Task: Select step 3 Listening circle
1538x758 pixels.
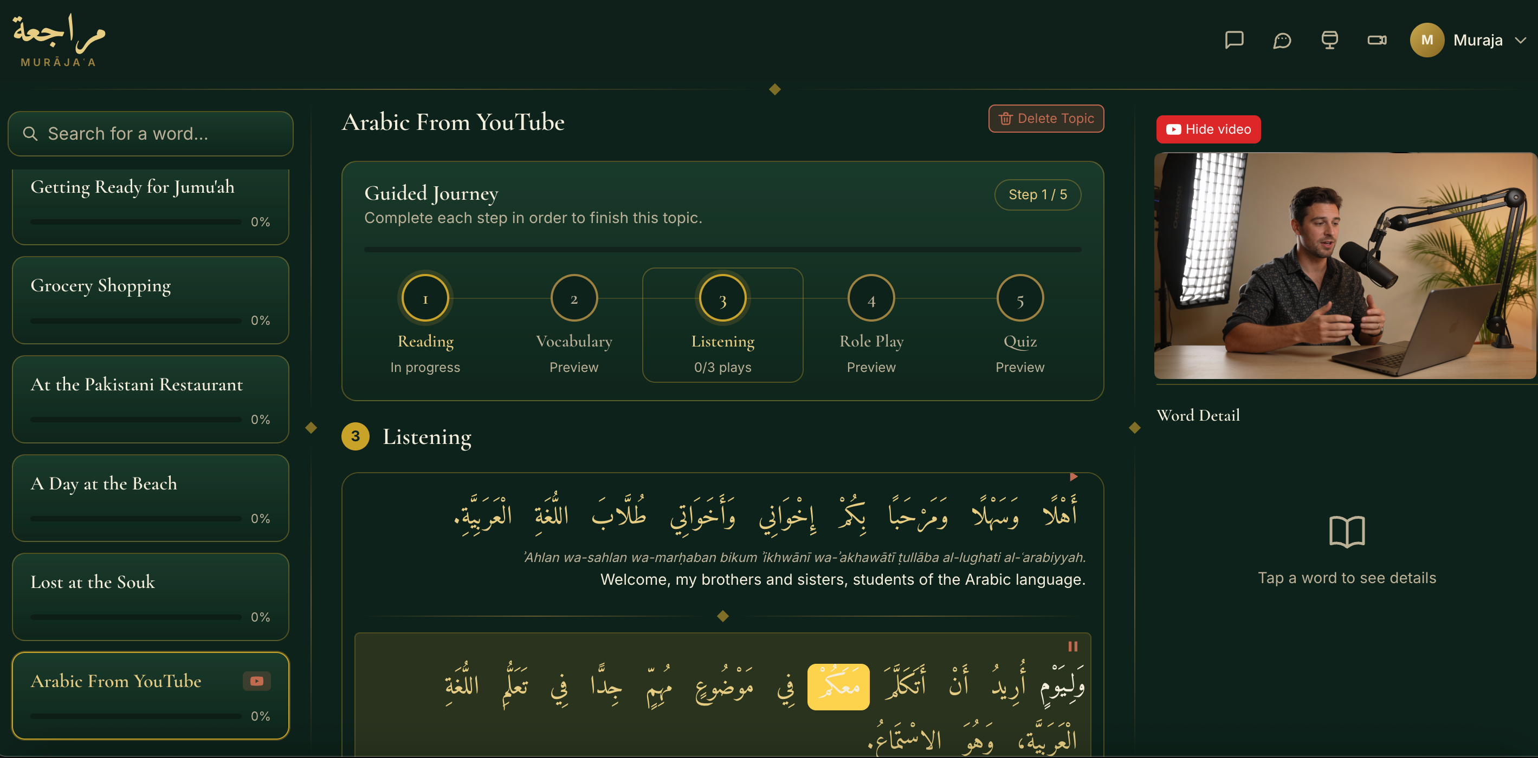Action: coord(722,298)
